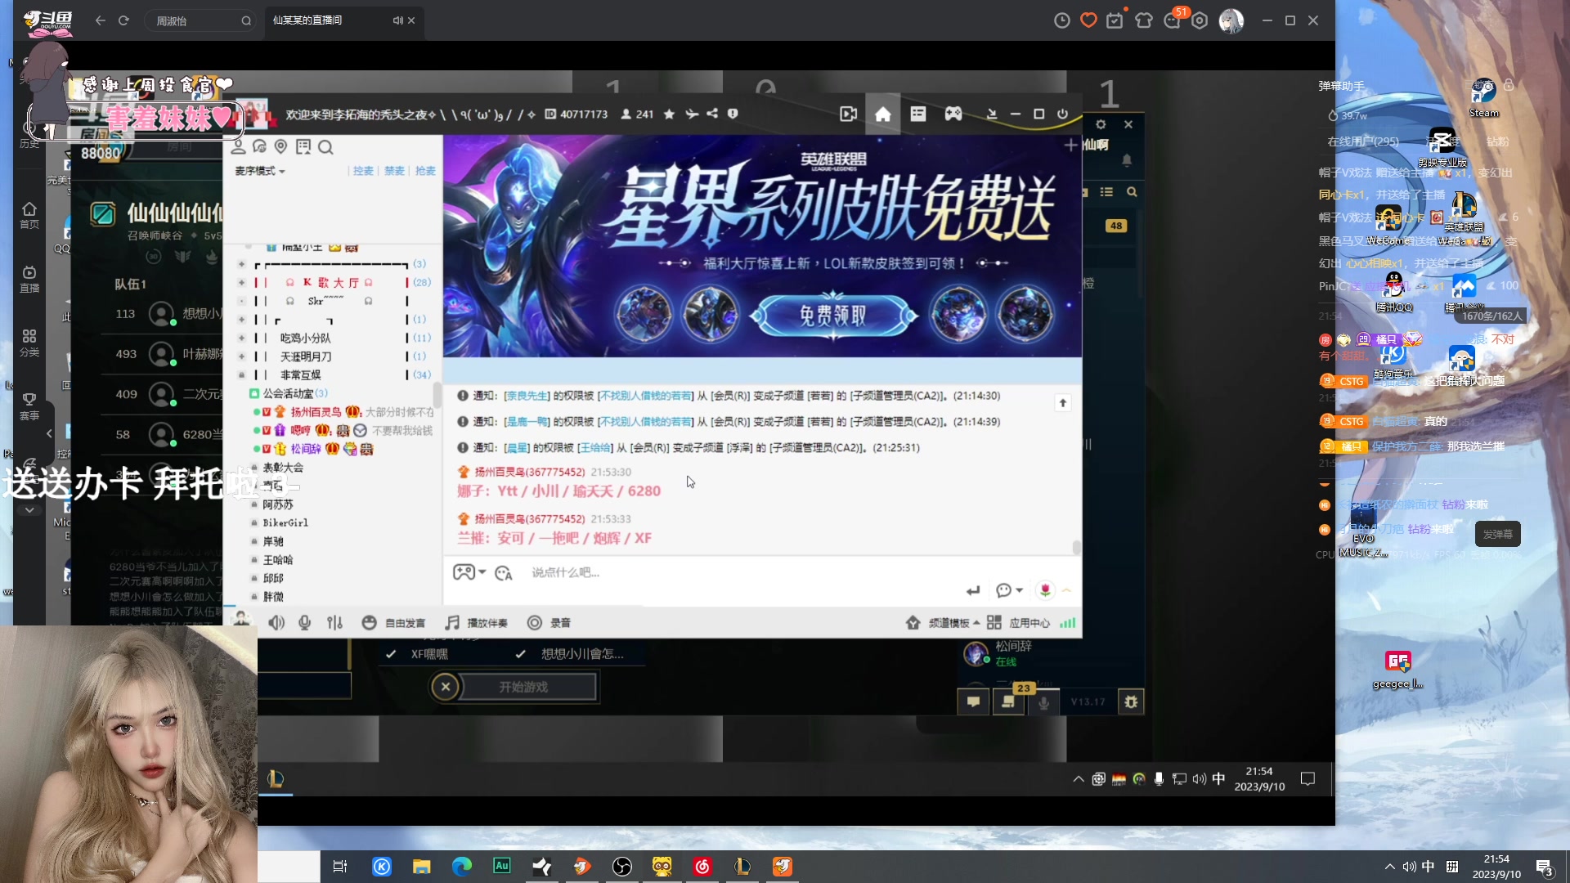Click the channel search magnifier icon
Screen dimensions: 1570x883
(x=325, y=147)
